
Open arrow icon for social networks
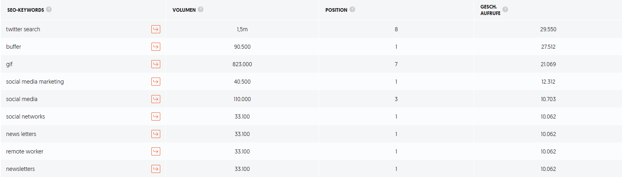pyautogui.click(x=156, y=117)
